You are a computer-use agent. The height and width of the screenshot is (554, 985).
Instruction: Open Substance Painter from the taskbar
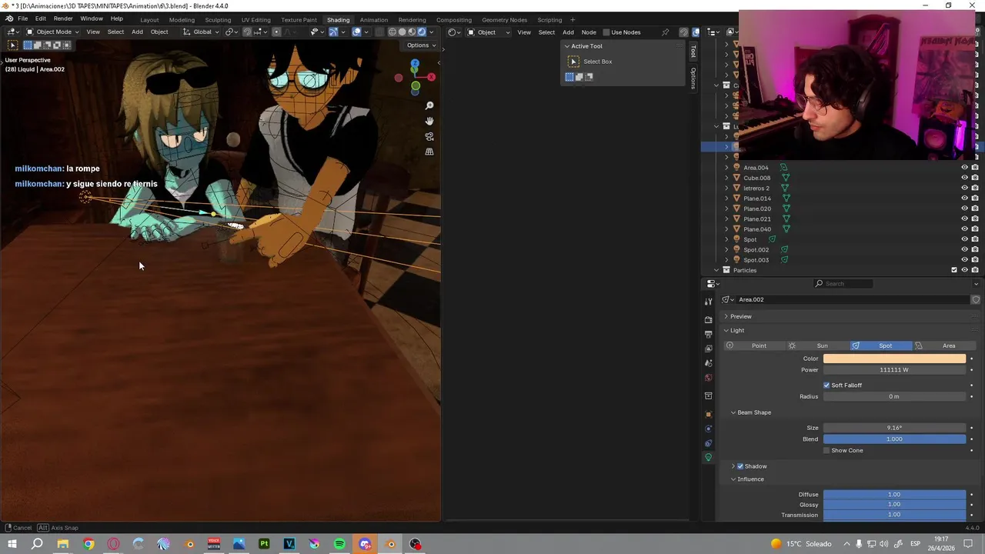[x=264, y=544]
